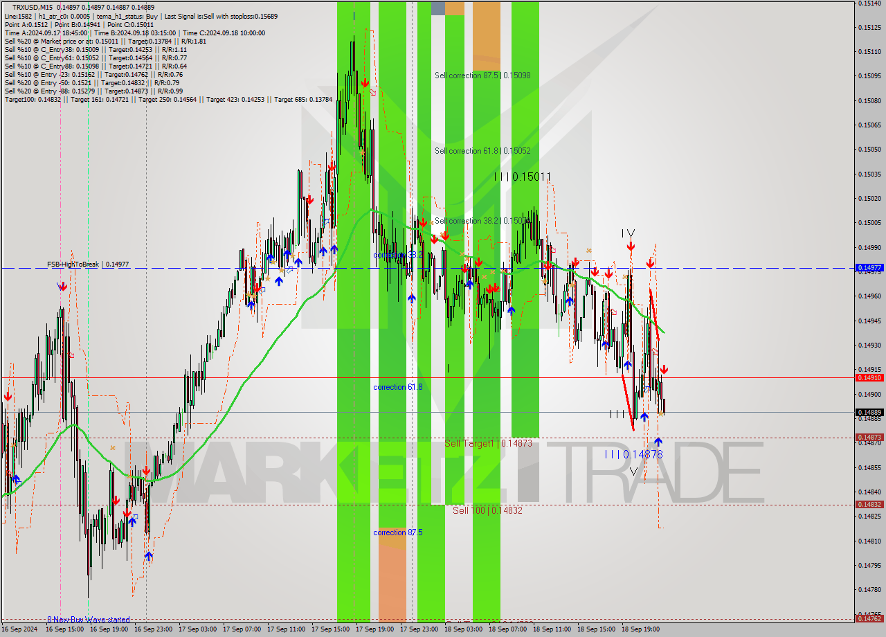Image resolution: width=886 pixels, height=637 pixels.
Task: Click the 18 Sep 03:00 time label
Action: click(463, 629)
